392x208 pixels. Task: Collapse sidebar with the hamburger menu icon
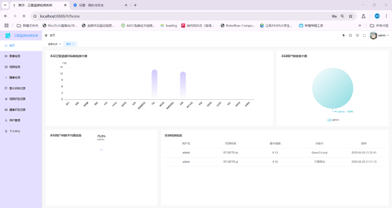click(46, 36)
